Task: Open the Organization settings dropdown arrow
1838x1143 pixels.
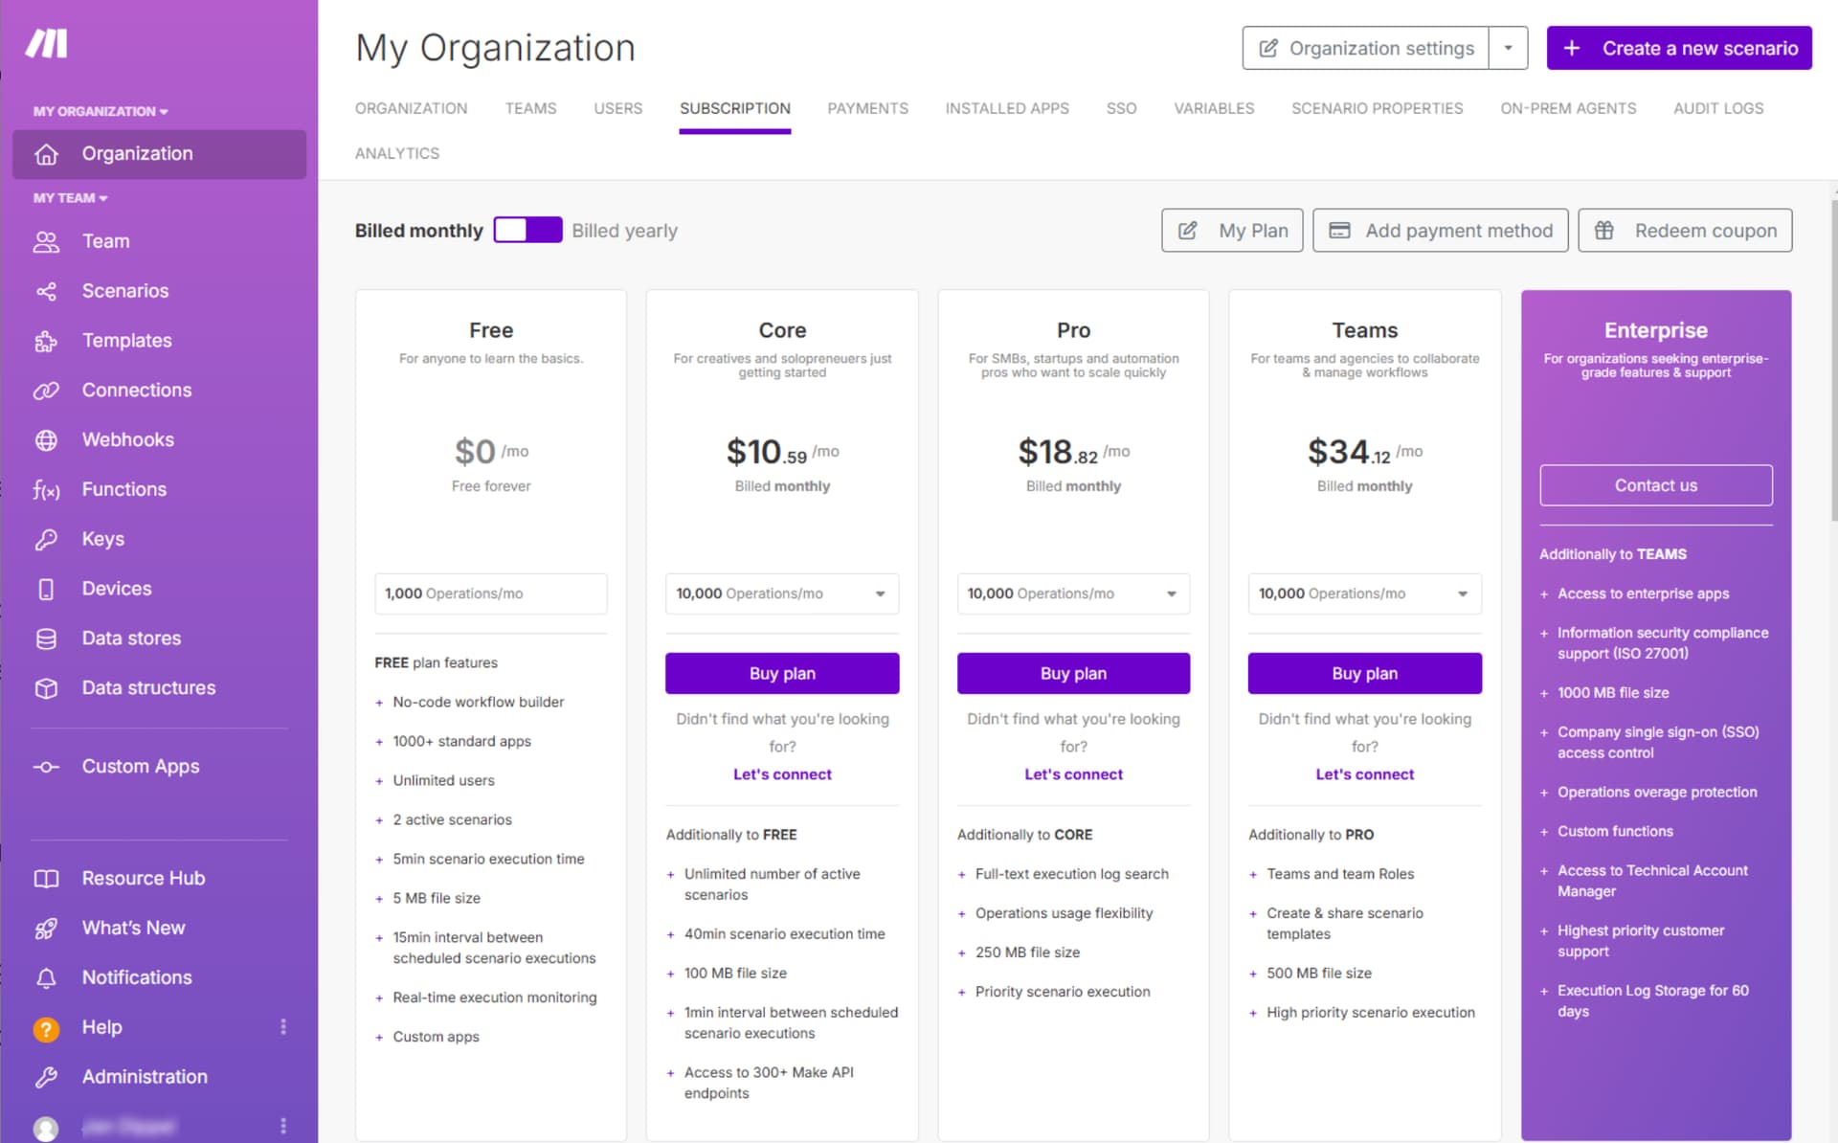Action: point(1509,48)
